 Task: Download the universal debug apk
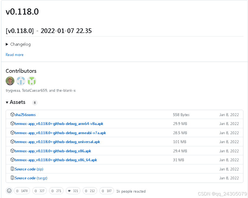tap(57, 142)
